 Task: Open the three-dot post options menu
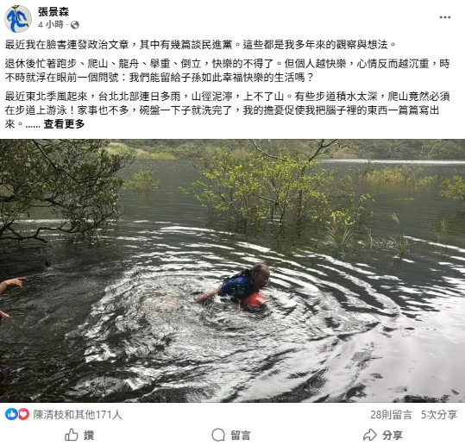pyautogui.click(x=445, y=17)
